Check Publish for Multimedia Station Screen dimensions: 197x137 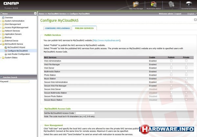coord(171,71)
